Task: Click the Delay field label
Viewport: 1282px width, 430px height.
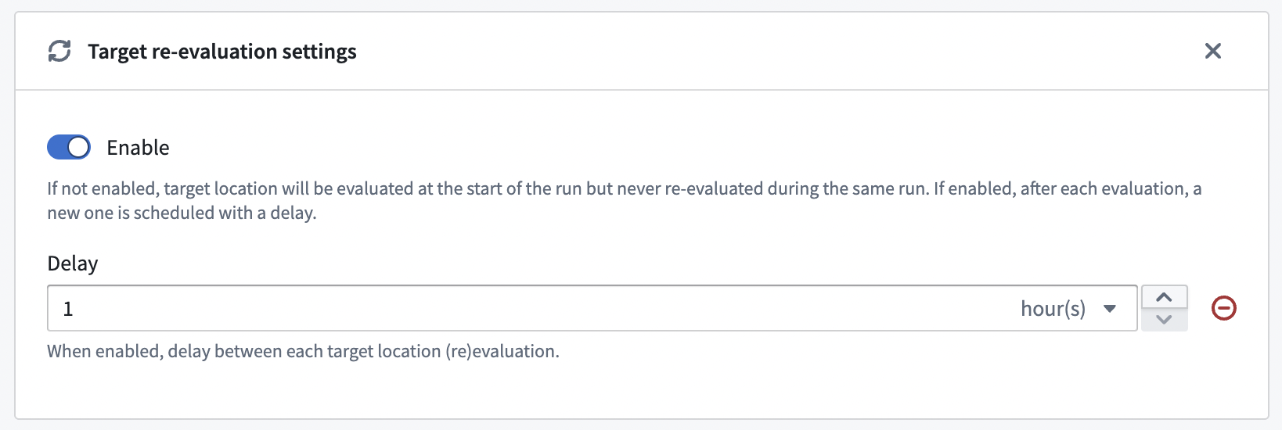Action: 73,263
